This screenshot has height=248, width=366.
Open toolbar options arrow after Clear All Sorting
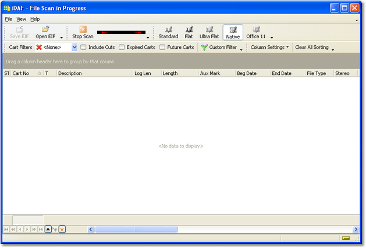coord(333,49)
